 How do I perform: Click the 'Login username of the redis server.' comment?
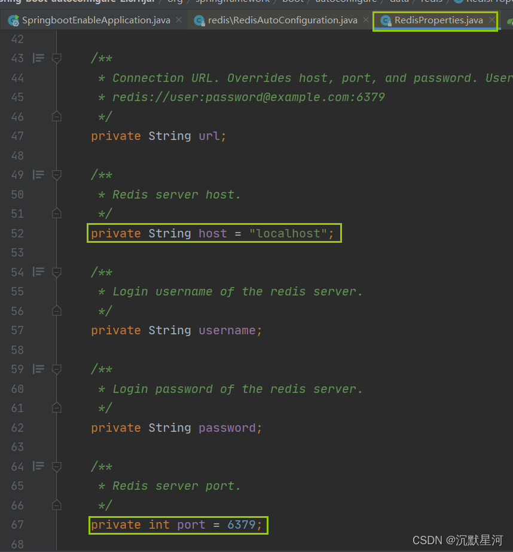pyautogui.click(x=237, y=291)
